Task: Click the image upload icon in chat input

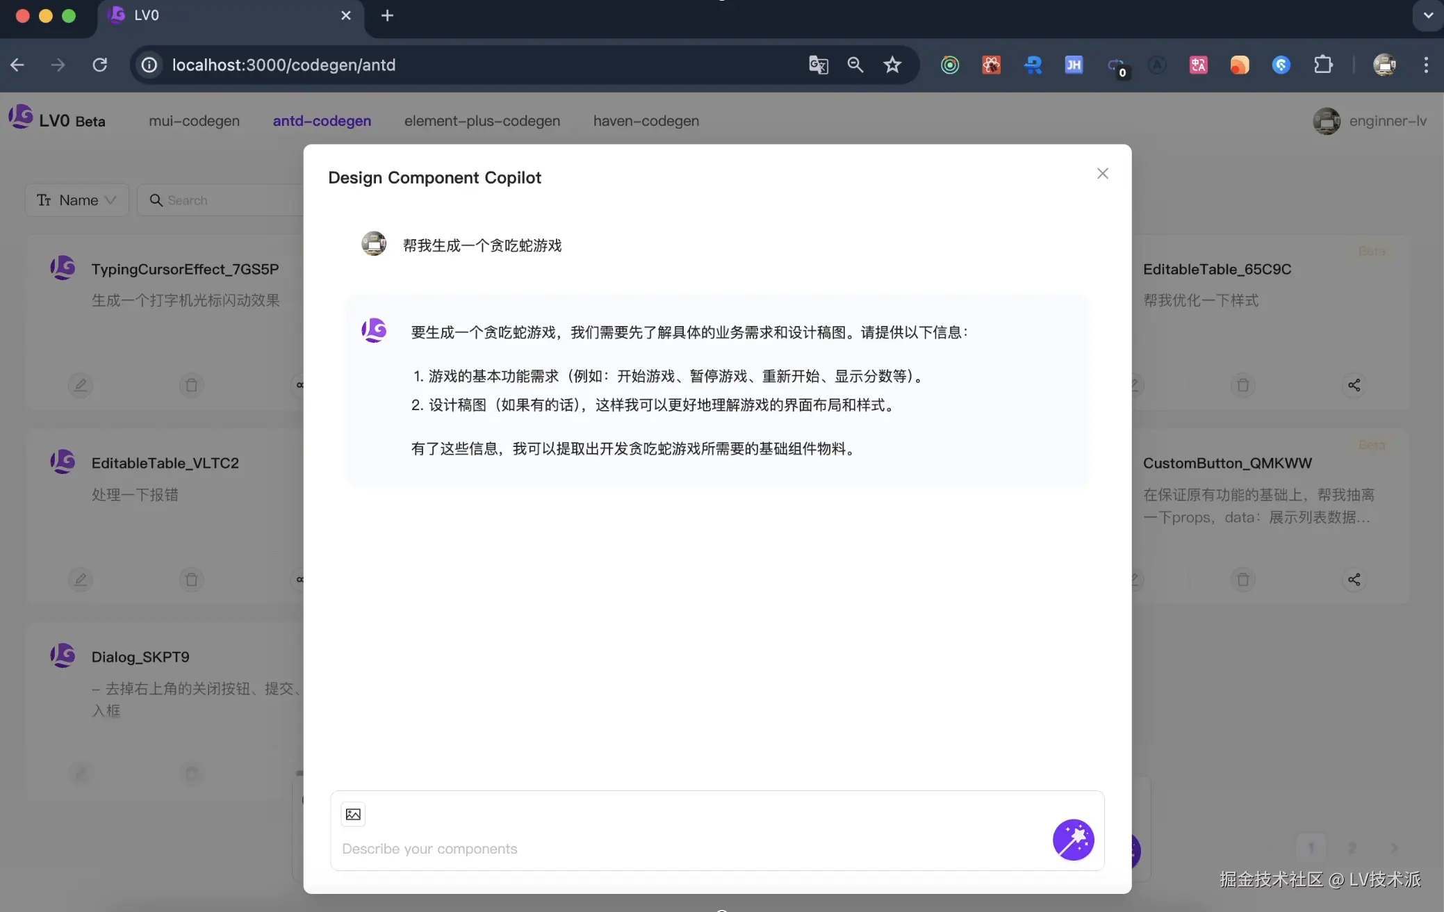Action: pos(353,814)
